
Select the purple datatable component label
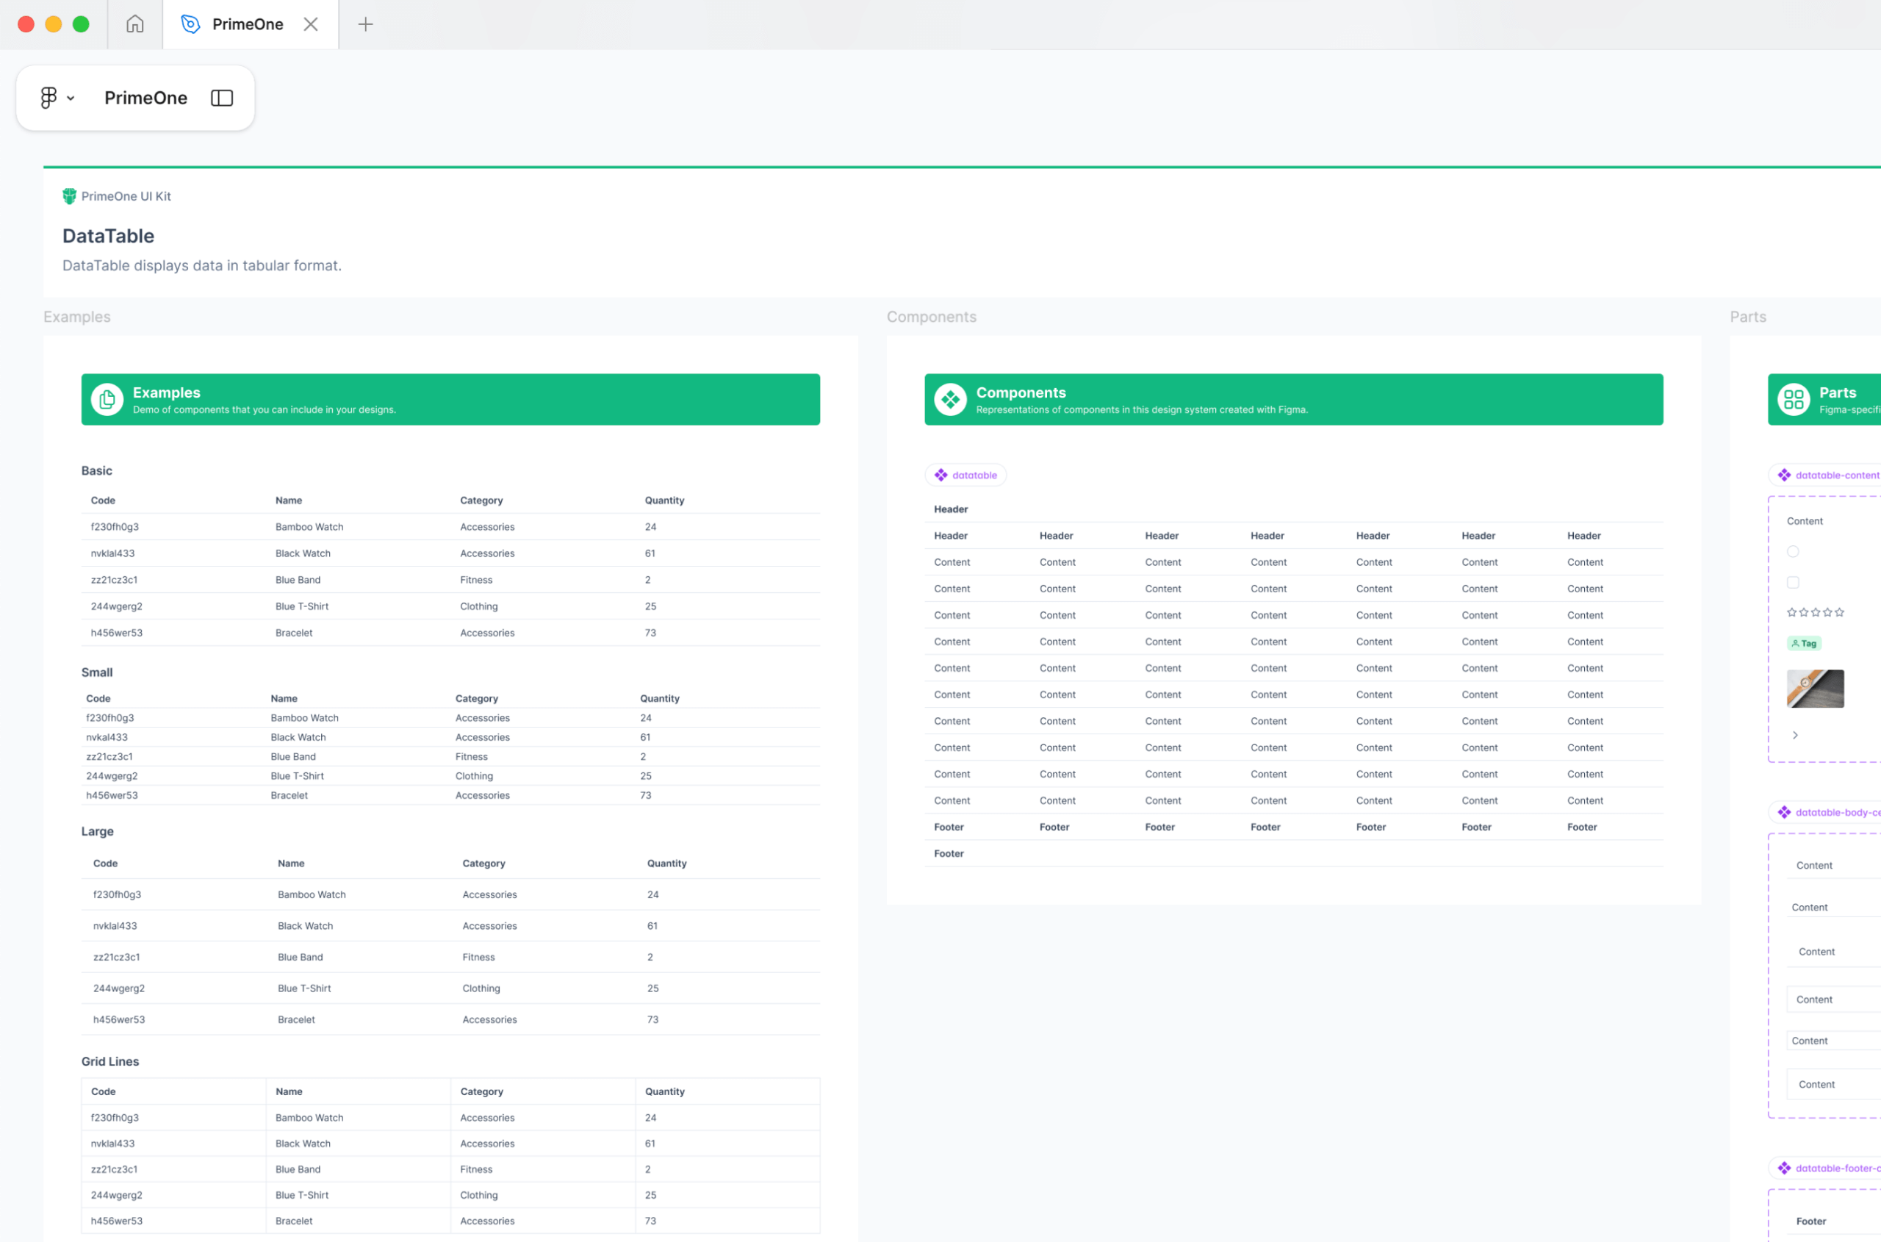[965, 475]
